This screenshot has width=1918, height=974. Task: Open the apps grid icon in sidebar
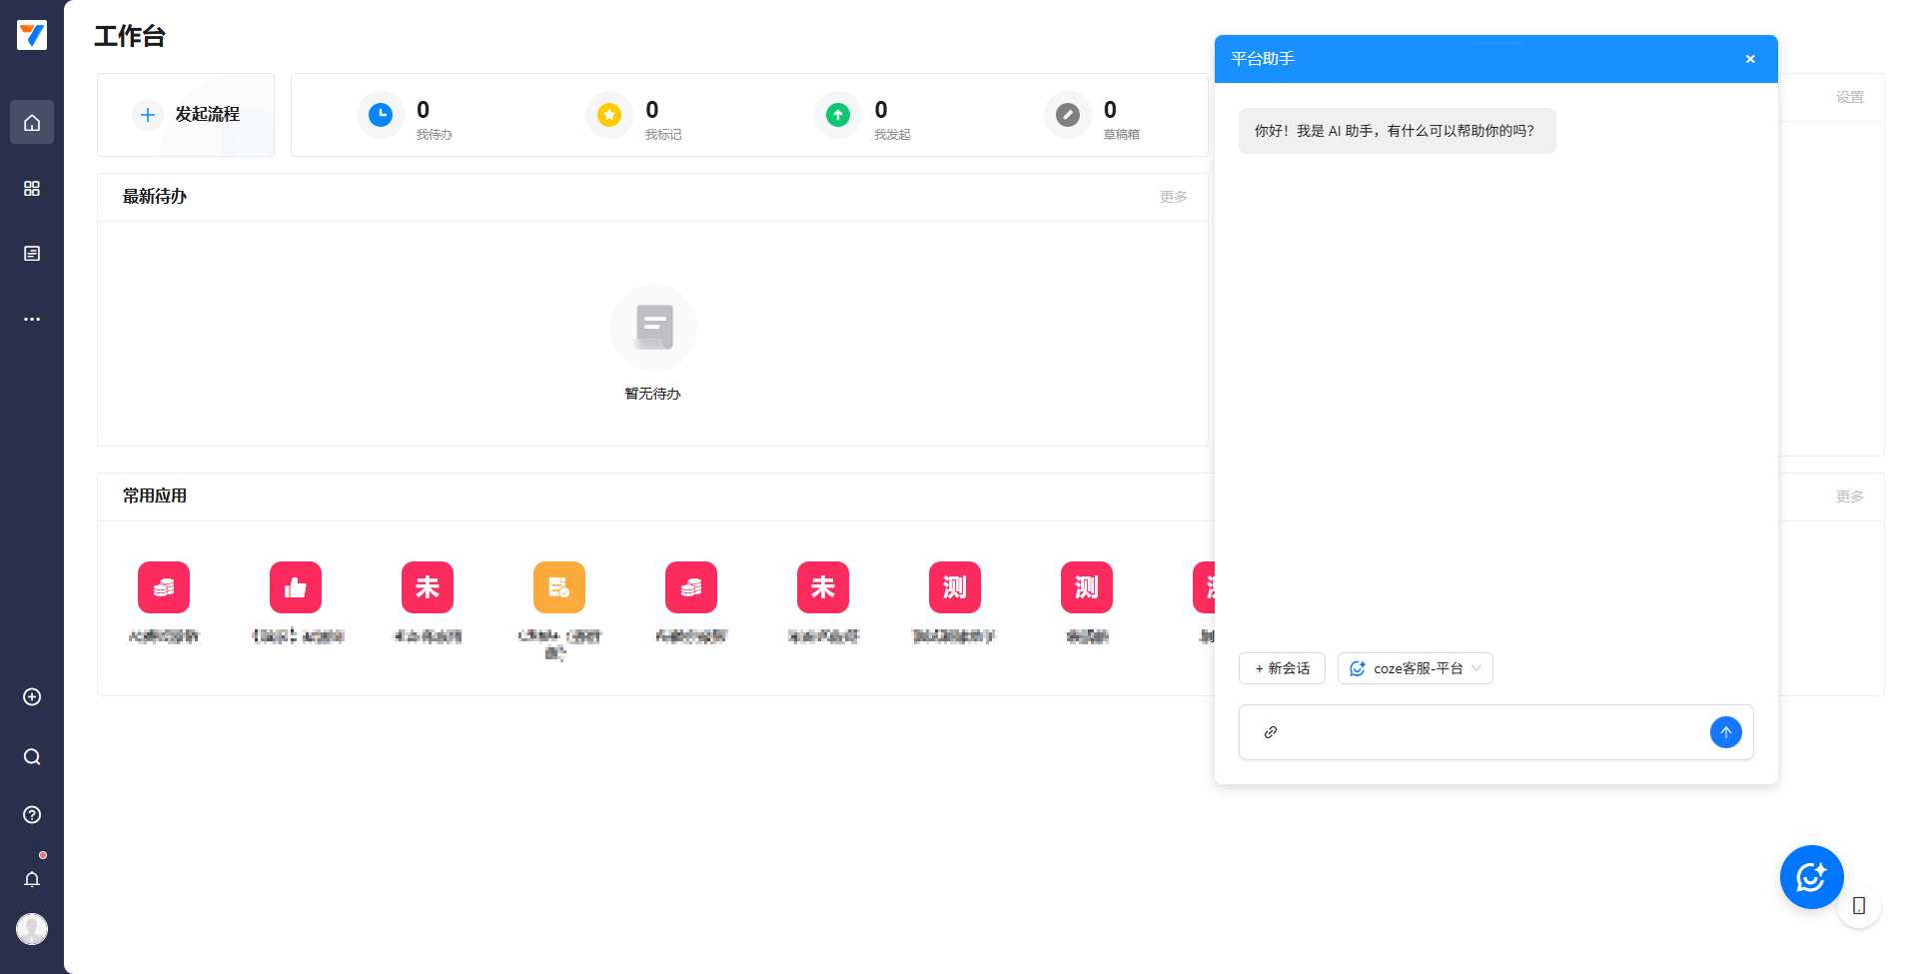(x=32, y=189)
